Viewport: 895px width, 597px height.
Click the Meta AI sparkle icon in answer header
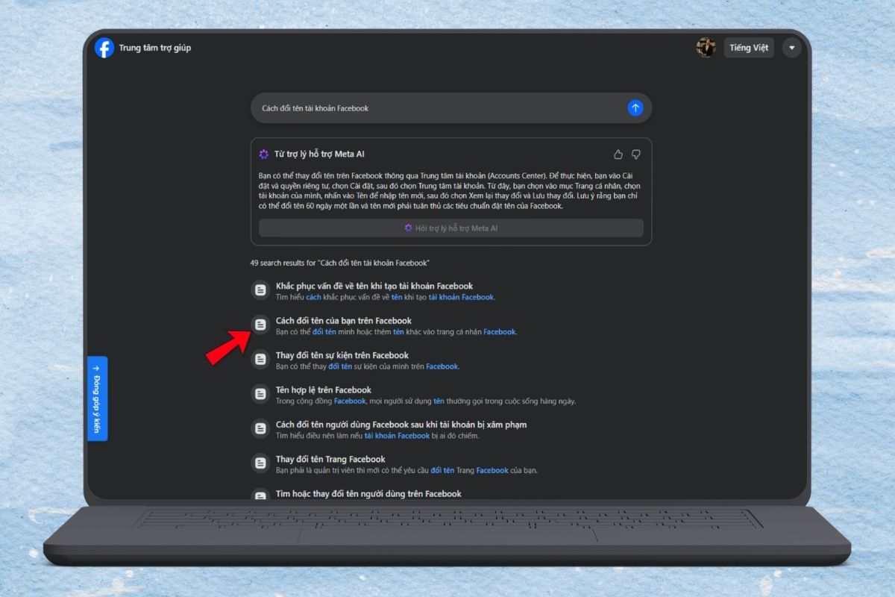click(264, 154)
